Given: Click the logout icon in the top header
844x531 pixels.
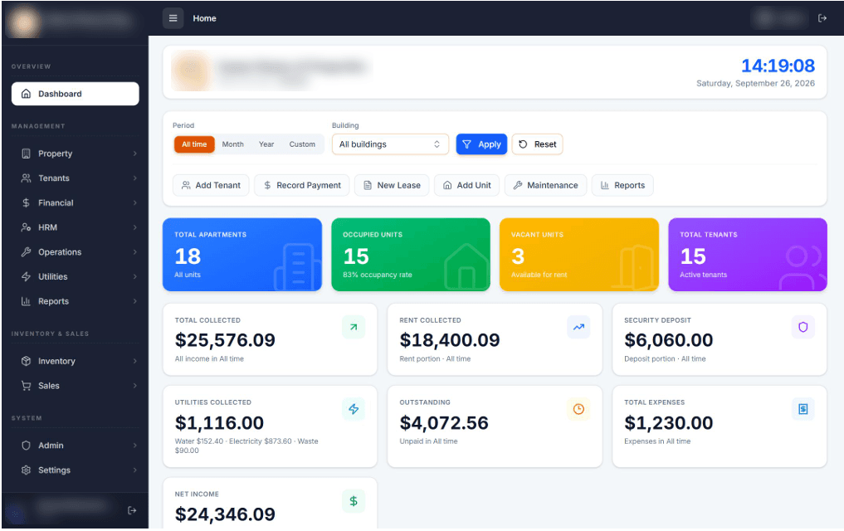Looking at the screenshot, I should (x=822, y=18).
